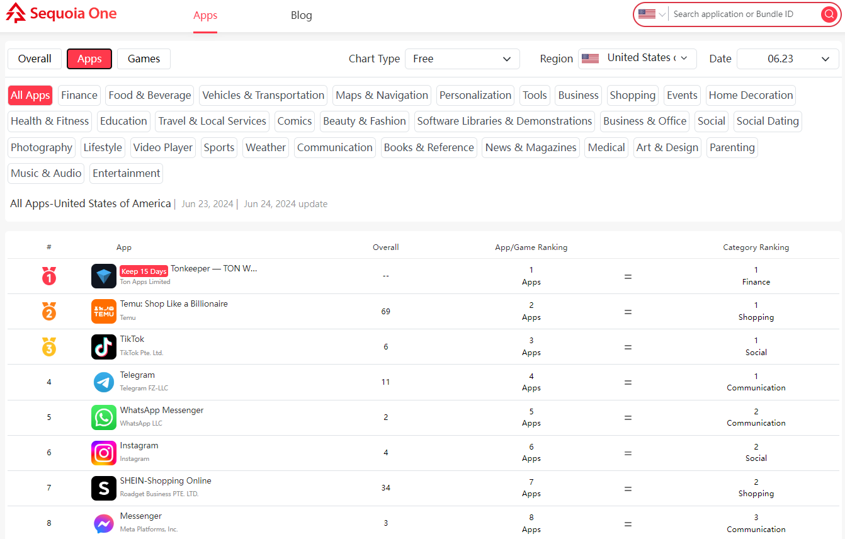Viewport: 845px width, 539px height.
Task: Click the Temu app icon
Action: click(x=103, y=311)
